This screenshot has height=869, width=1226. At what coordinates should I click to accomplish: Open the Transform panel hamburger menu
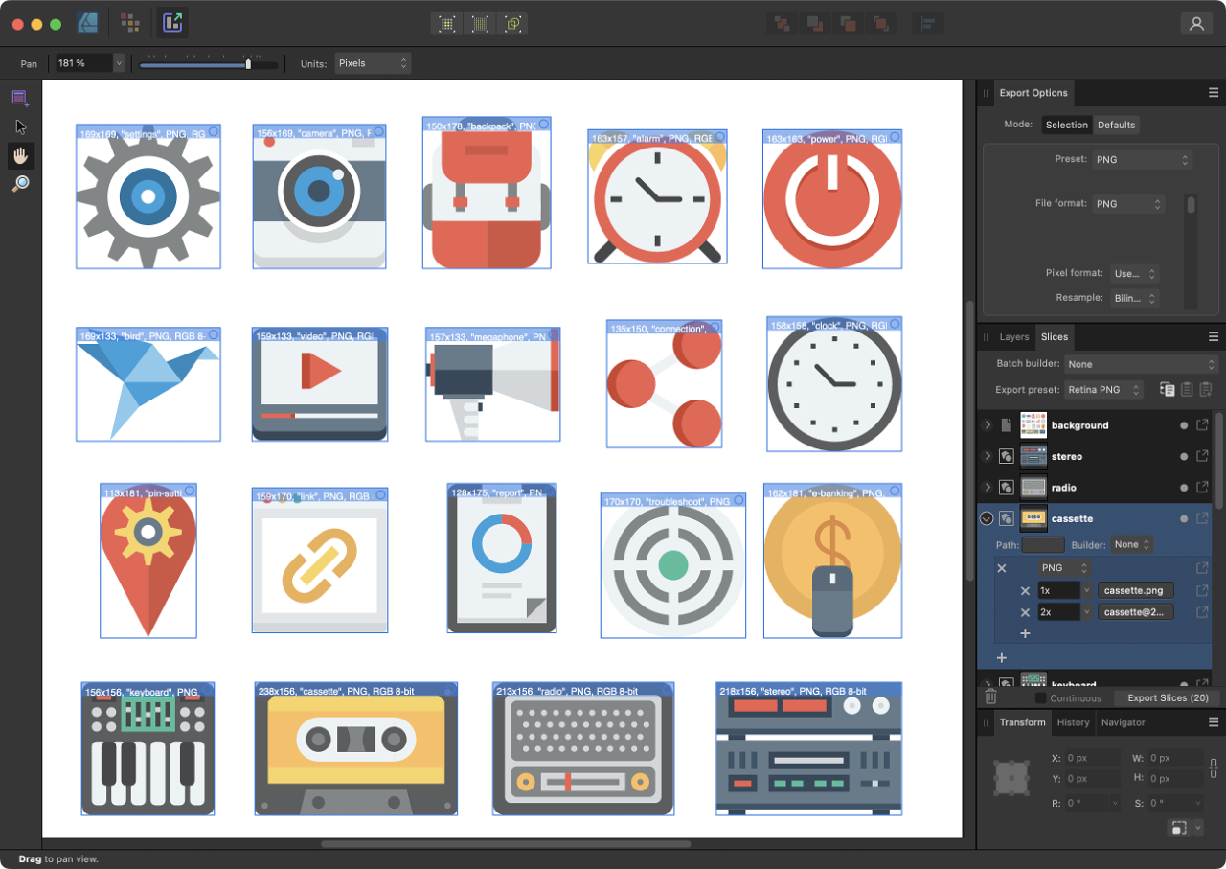click(1214, 722)
